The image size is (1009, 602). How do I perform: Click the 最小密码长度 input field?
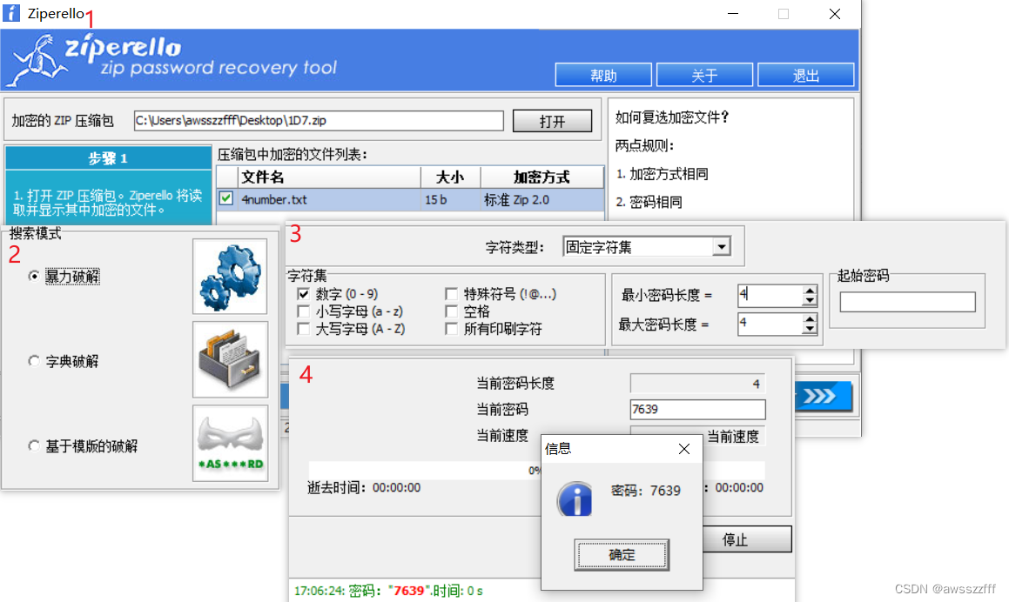click(x=770, y=295)
